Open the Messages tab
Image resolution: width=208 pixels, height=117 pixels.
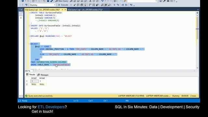coord(43,75)
